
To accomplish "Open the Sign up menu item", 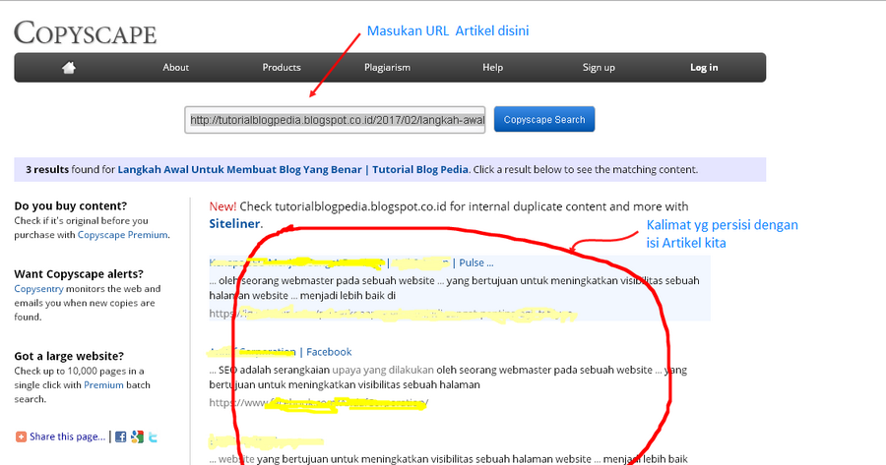I will click(599, 67).
